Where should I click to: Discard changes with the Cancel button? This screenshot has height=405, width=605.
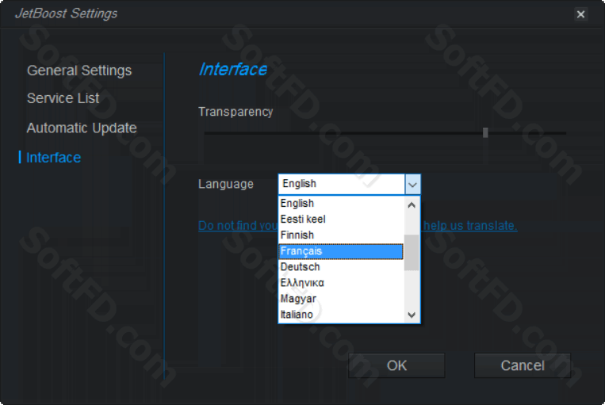523,365
